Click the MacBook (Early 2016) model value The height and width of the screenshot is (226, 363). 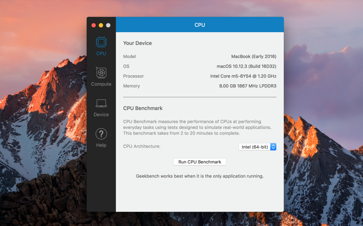[x=254, y=56]
